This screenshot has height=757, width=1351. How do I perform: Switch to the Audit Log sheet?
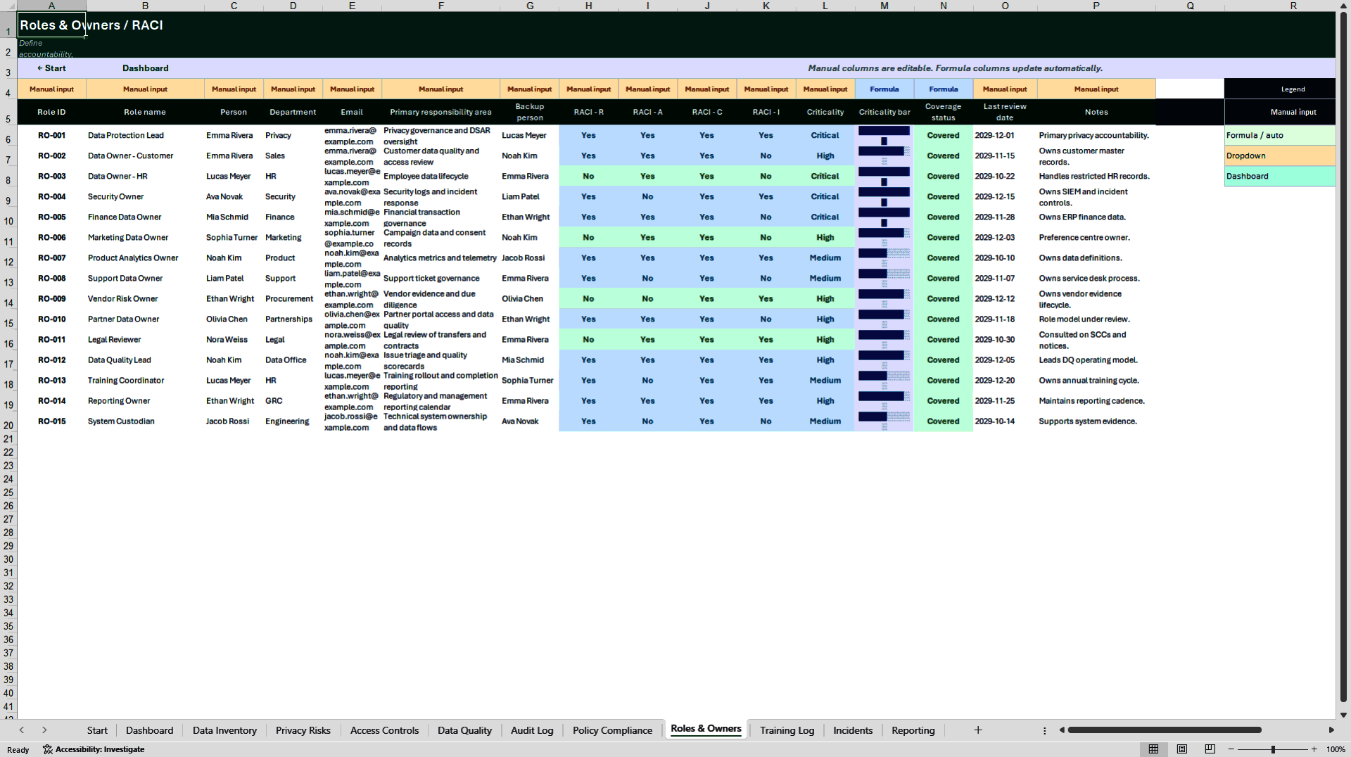point(532,730)
